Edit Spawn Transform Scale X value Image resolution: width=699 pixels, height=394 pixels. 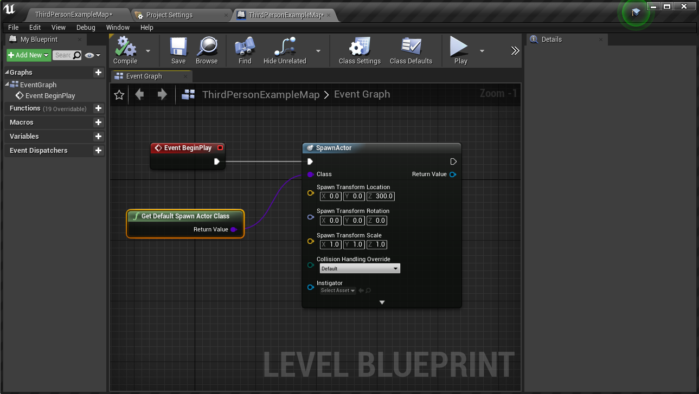pos(330,244)
